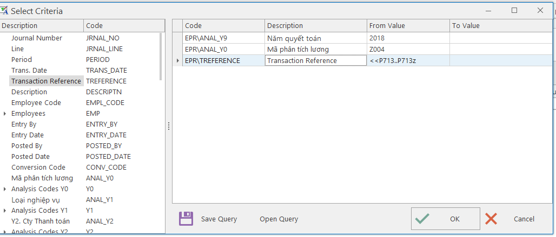The image size is (556, 237).
Task: Edit the From Value cell containing 2018
Action: (408, 38)
